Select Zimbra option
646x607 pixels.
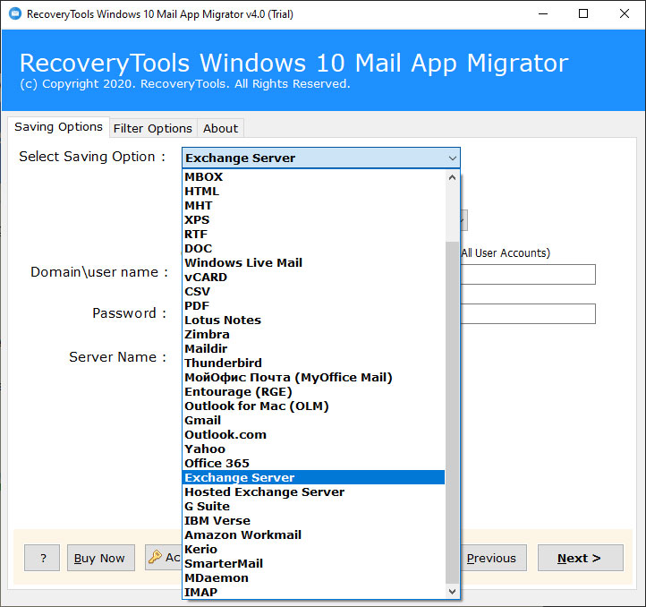(313, 335)
